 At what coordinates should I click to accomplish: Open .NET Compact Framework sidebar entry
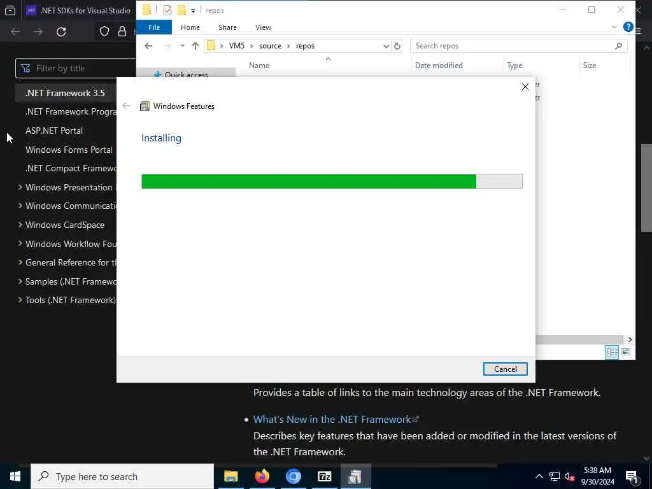pos(71,168)
